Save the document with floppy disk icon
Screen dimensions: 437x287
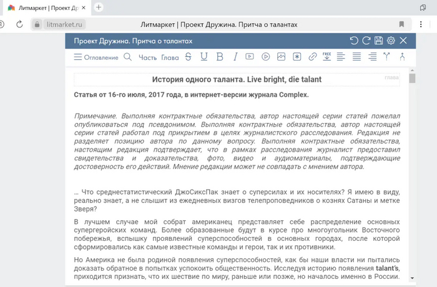[x=378, y=41]
